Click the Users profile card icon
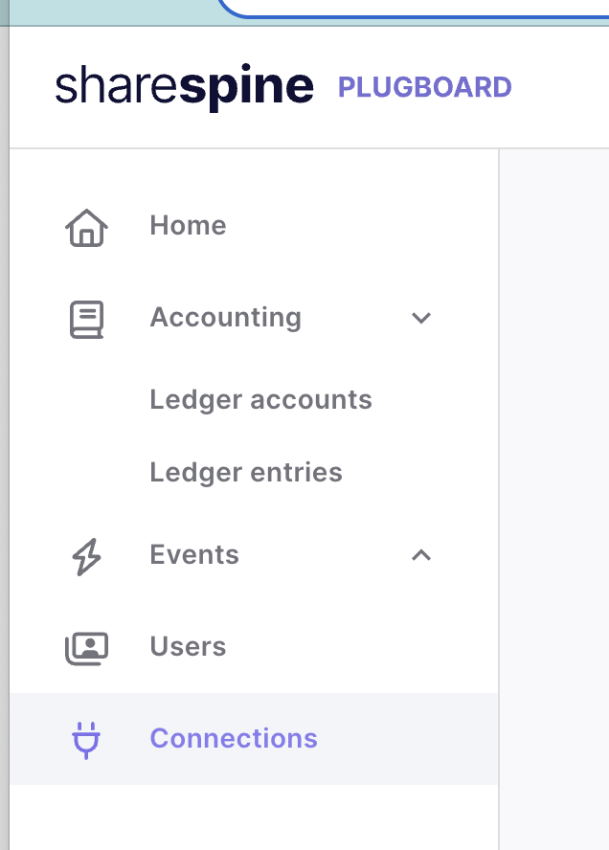Screen dimensions: 609x850 coord(86,648)
